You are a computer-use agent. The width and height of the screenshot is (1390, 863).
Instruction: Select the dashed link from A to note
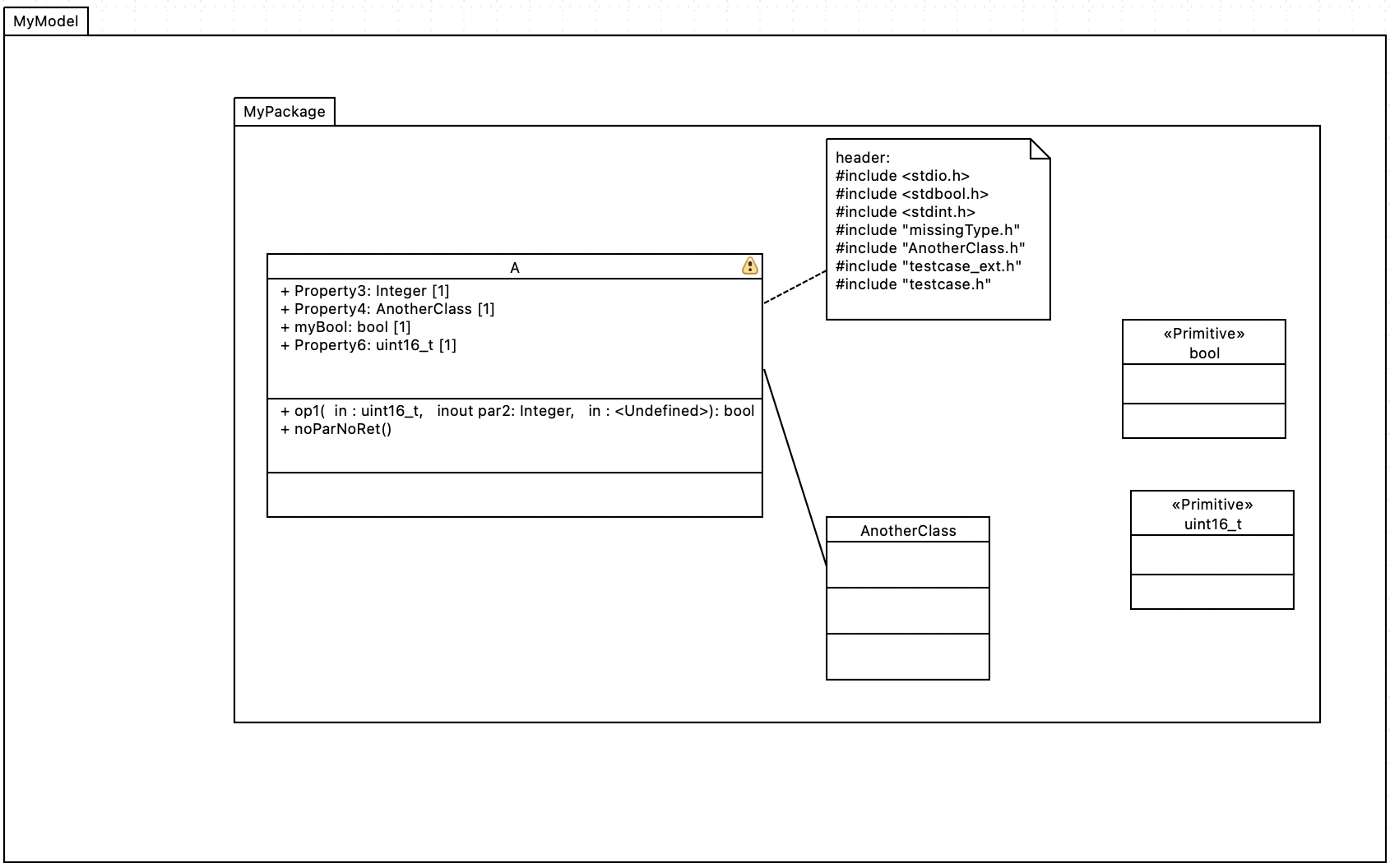point(795,288)
